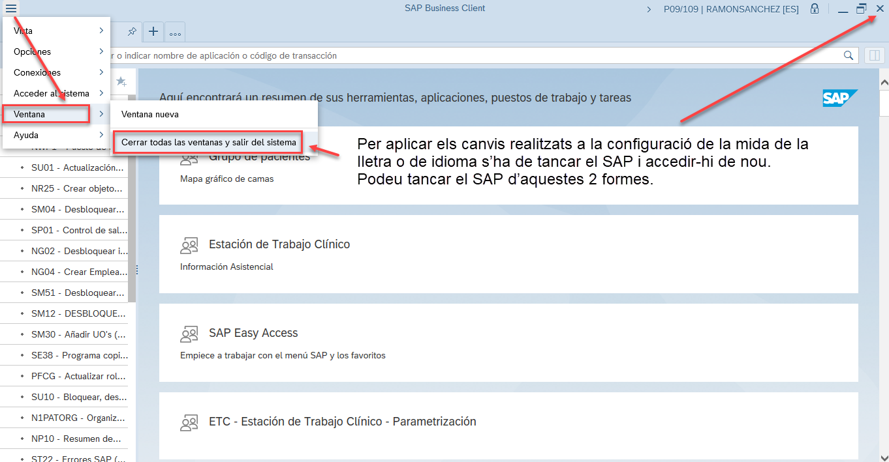Open the Opciones submenu
The width and height of the screenshot is (889, 462).
[57, 51]
